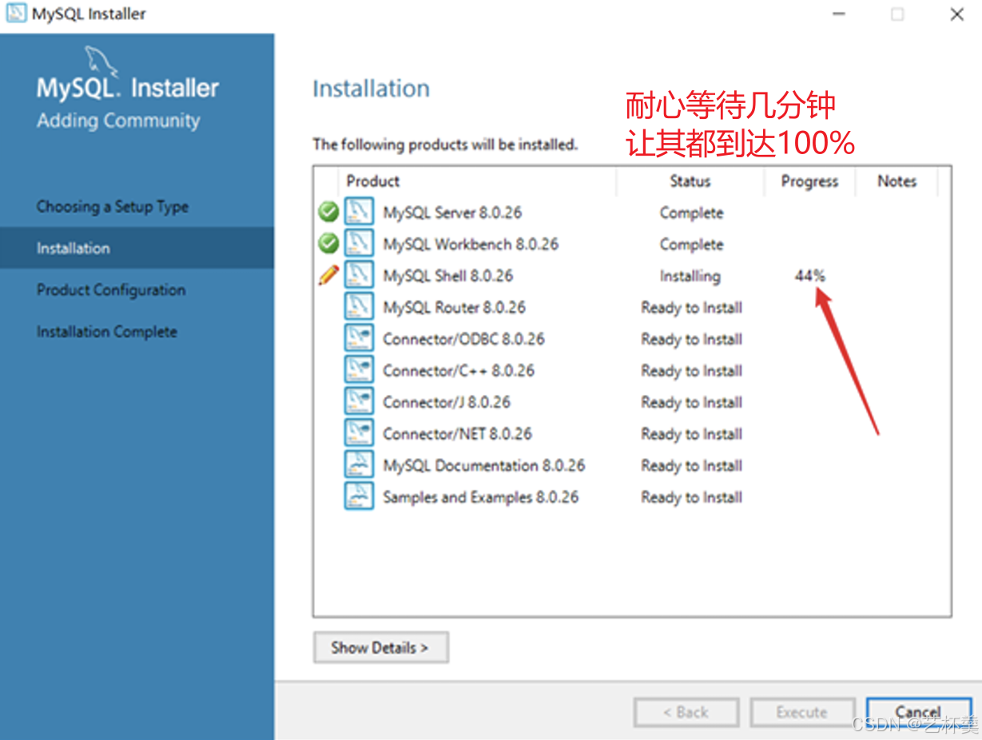Click the MySQL Shell 8.0.26 product icon

(x=359, y=275)
